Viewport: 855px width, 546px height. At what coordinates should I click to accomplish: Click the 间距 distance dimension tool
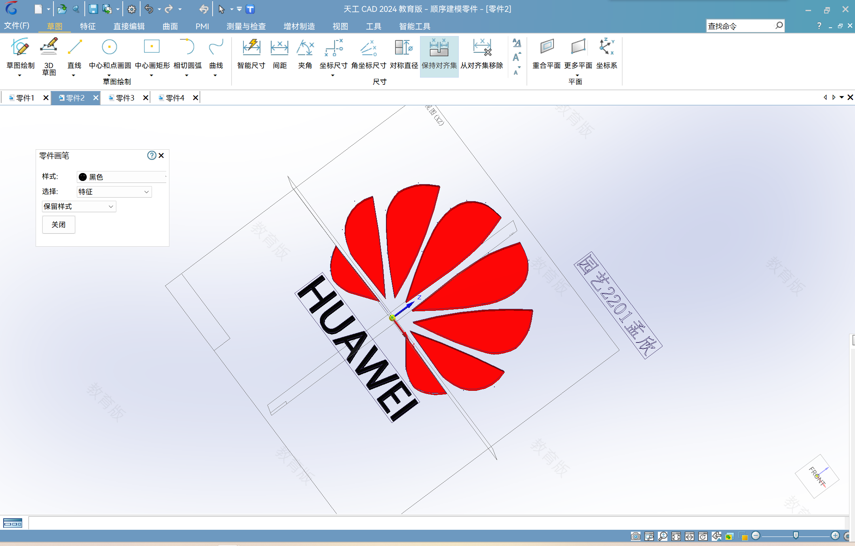(x=279, y=54)
